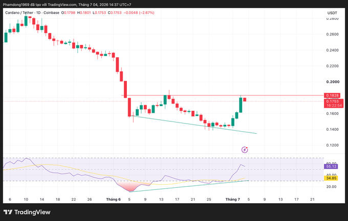The image size is (348, 221).
Task: Click the open value O0.1798
Action: click(x=68, y=13)
